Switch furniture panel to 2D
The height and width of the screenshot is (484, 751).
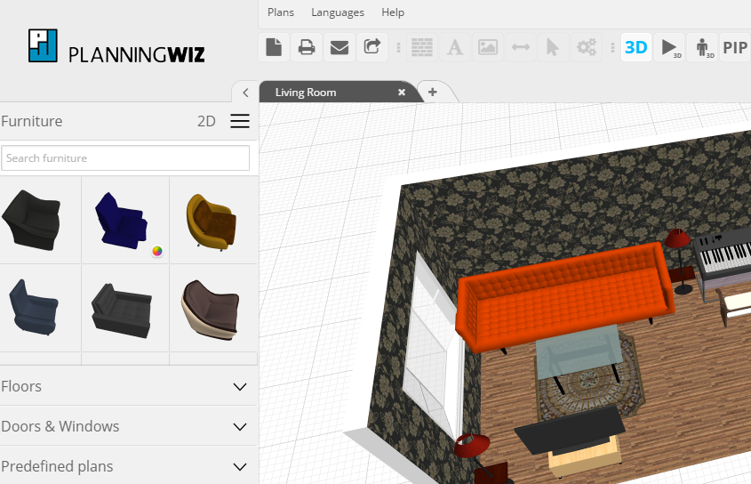[x=206, y=122]
